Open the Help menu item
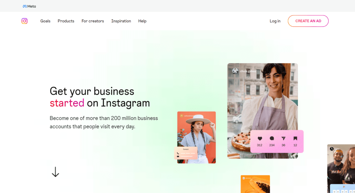Viewport: 355px width, 193px height. [x=142, y=21]
